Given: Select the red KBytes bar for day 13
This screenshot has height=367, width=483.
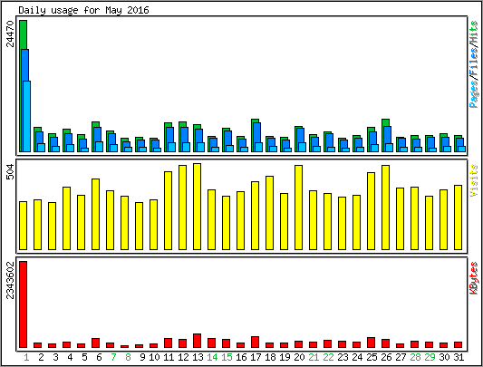Looking at the screenshot, I should (x=198, y=341).
